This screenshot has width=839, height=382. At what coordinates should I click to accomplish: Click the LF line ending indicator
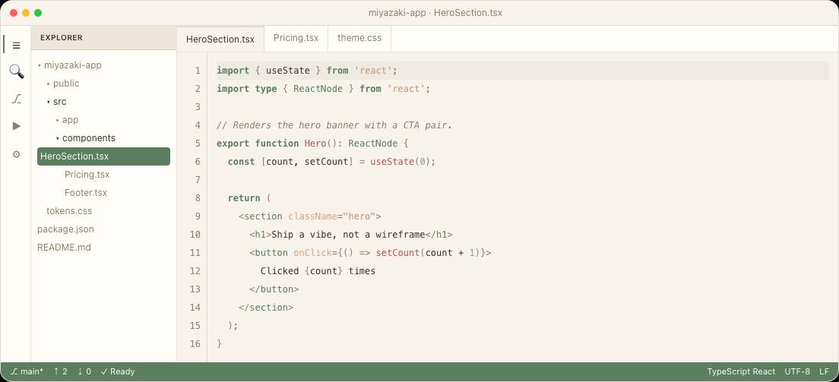(824, 371)
